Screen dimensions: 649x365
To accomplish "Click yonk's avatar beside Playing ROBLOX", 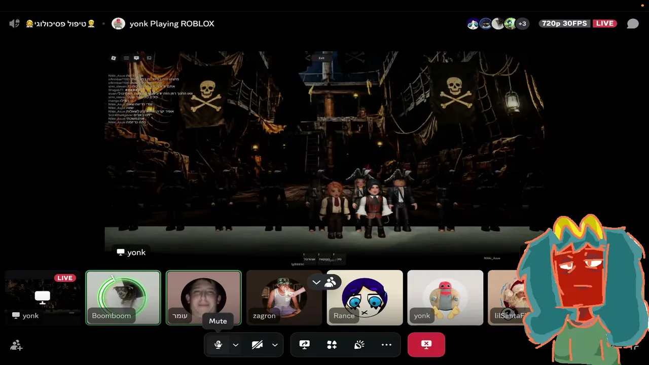I will [118, 23].
